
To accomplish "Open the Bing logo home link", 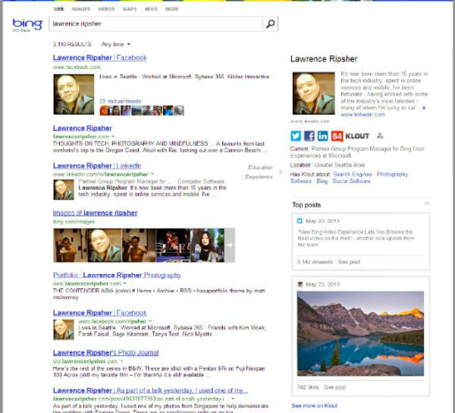I will click(x=27, y=24).
